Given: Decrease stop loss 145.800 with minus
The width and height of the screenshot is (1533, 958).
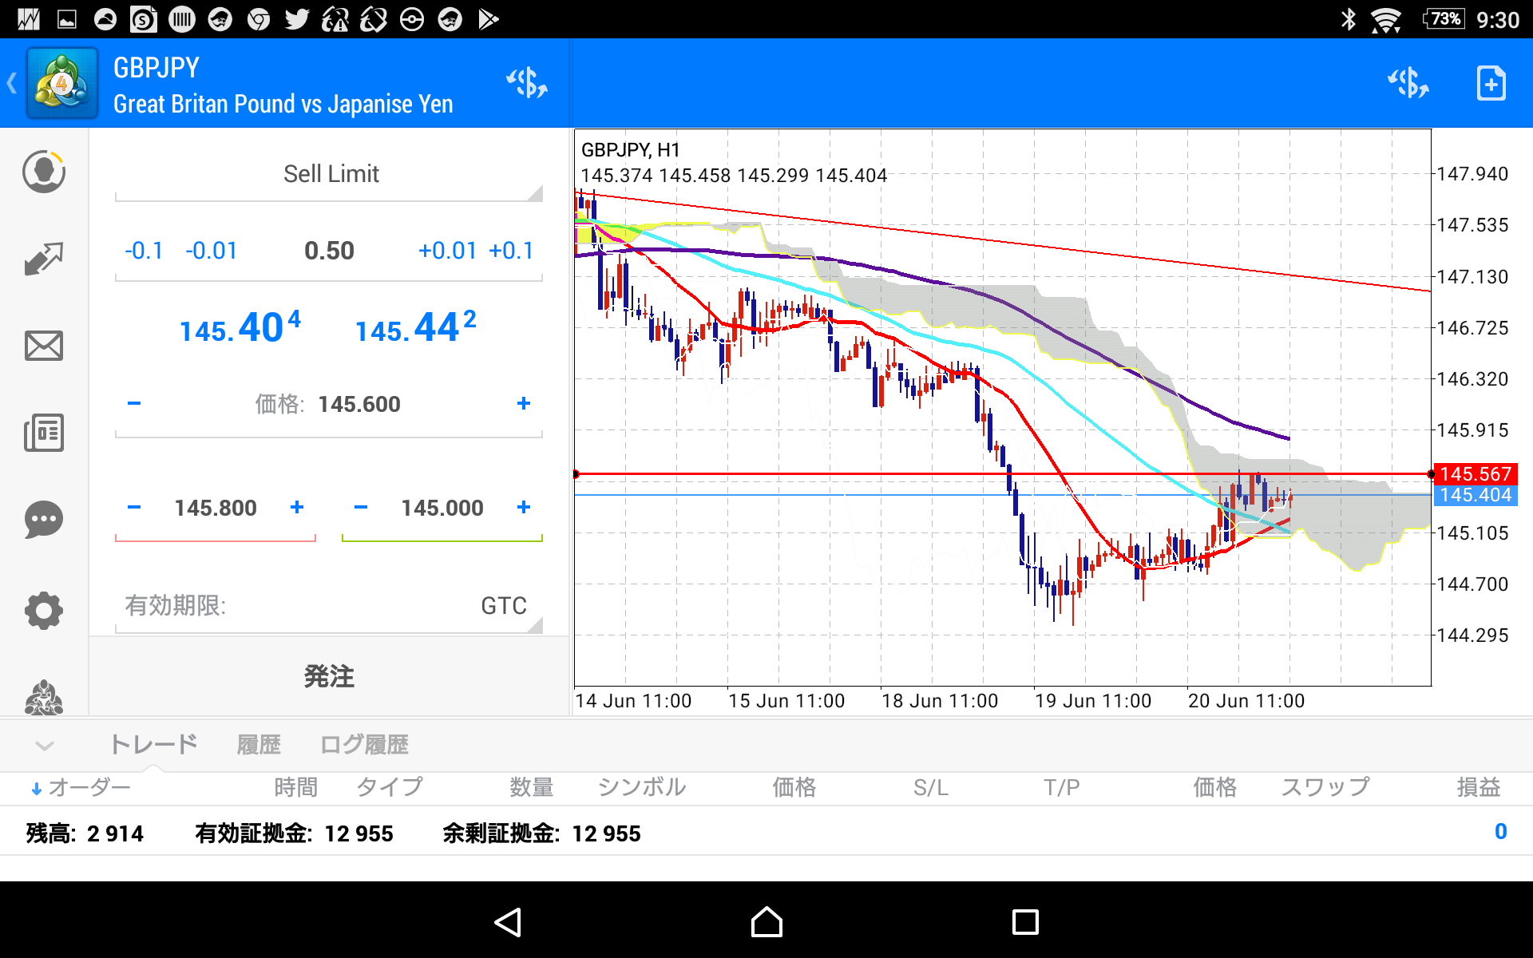Looking at the screenshot, I should [134, 508].
